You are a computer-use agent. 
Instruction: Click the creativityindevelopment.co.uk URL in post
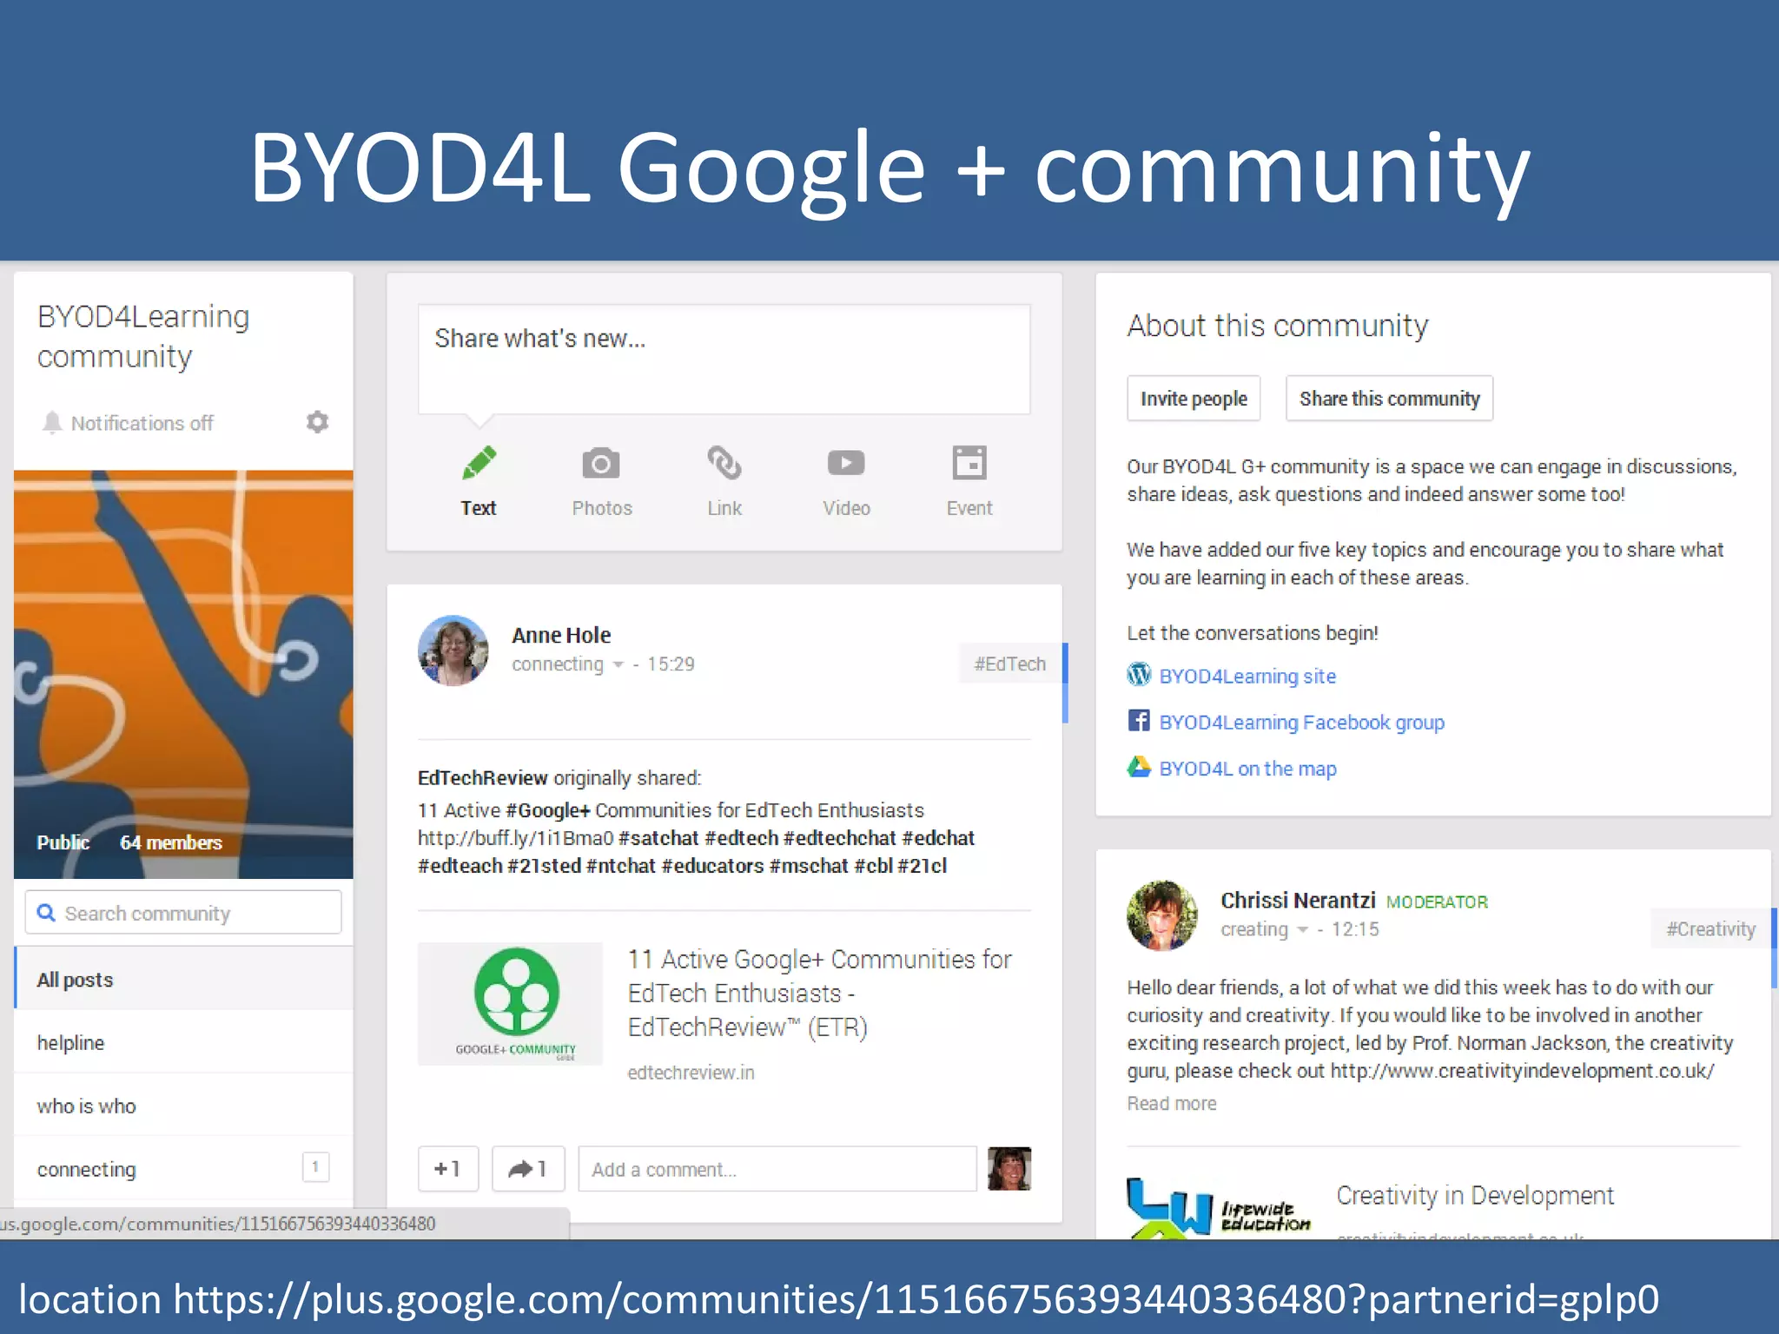(1522, 1071)
